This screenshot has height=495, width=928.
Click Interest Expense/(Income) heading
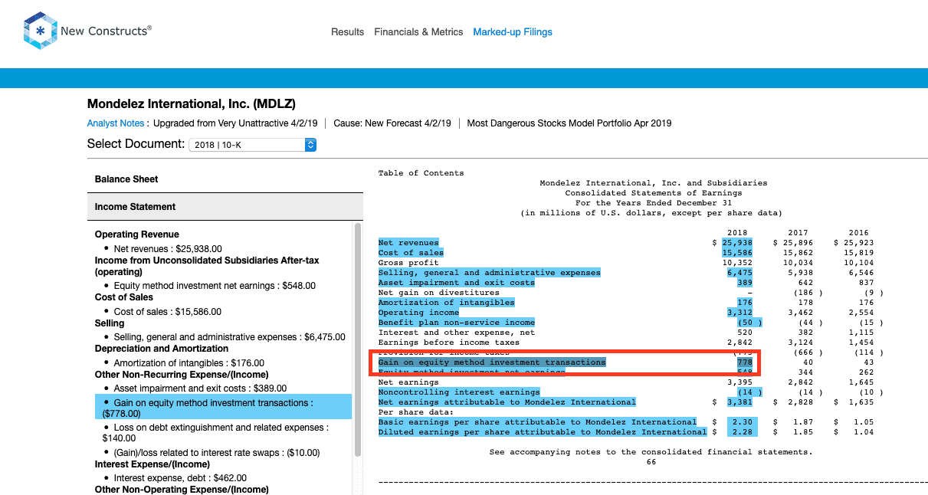(152, 464)
